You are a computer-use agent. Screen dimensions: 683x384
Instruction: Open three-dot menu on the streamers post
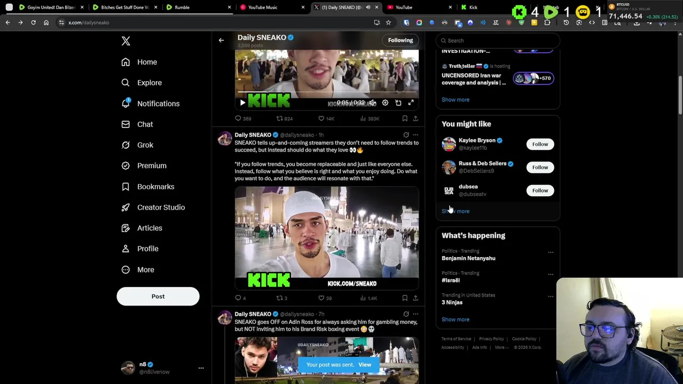[x=416, y=135]
